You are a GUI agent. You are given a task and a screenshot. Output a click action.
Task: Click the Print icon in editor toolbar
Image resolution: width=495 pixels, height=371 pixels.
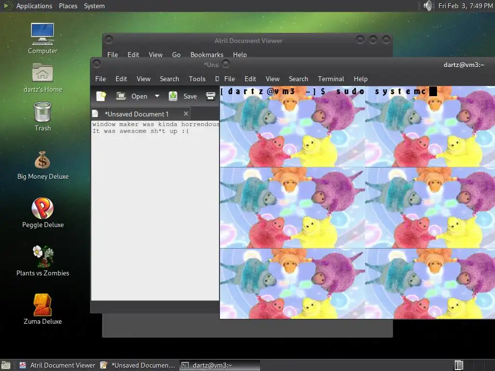point(210,96)
